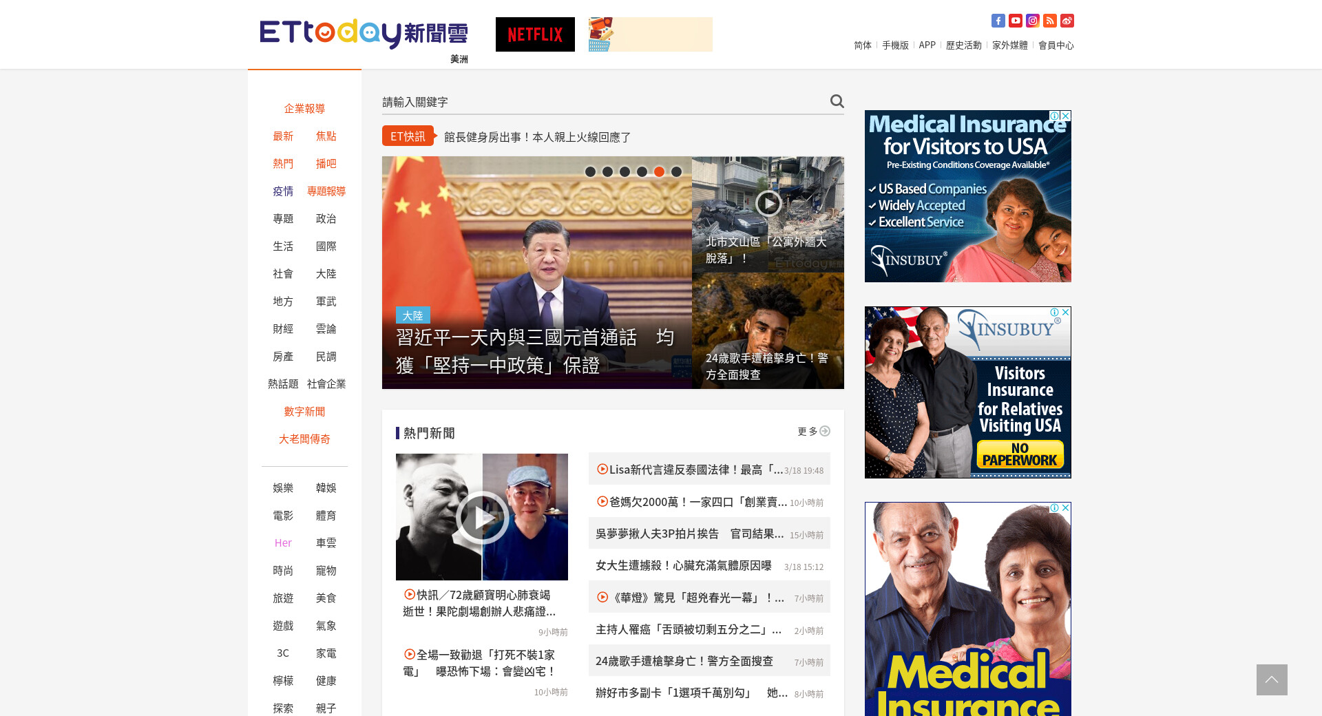
Task: Open the Facebook social icon
Action: coord(998,21)
